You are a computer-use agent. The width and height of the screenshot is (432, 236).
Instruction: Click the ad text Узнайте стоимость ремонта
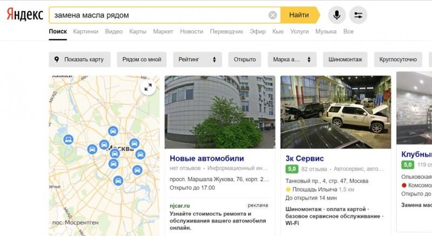(218, 221)
